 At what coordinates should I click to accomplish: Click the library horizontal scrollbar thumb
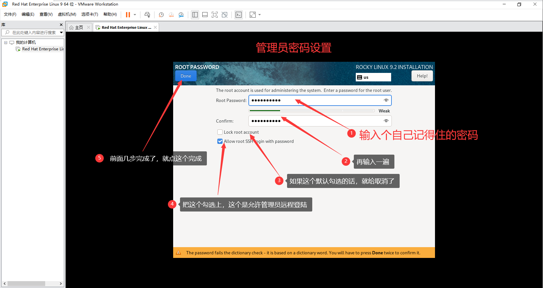pos(26,283)
